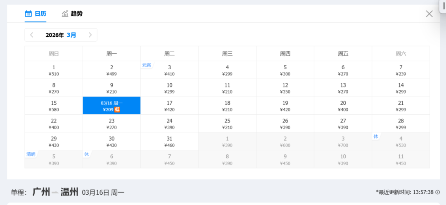The image size is (446, 205).
Task: Select March 3 with 元宵 label
Action: click(x=169, y=70)
